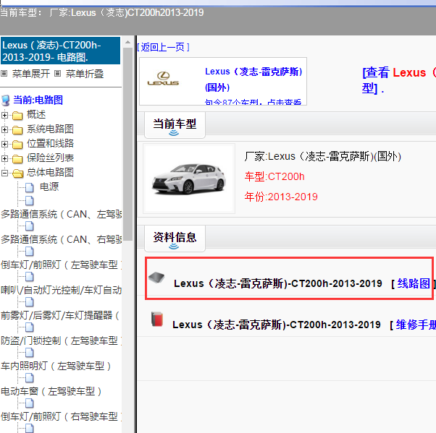Screen dimensions: 436x433
Task: Expand the 系统电路图 folder
Action: pyautogui.click(x=4, y=129)
